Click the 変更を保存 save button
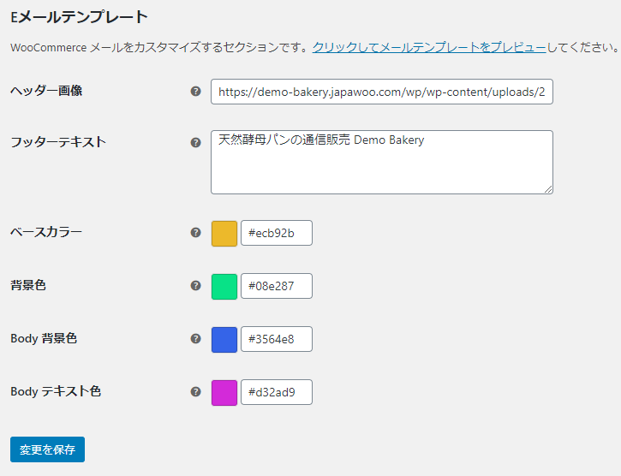 47,449
